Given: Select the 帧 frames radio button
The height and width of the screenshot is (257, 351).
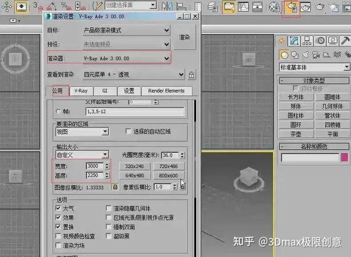Looking at the screenshot, I should click(x=58, y=111).
